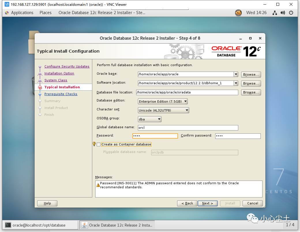Click the Help button
This screenshot has width=300, height=232.
[47, 204]
